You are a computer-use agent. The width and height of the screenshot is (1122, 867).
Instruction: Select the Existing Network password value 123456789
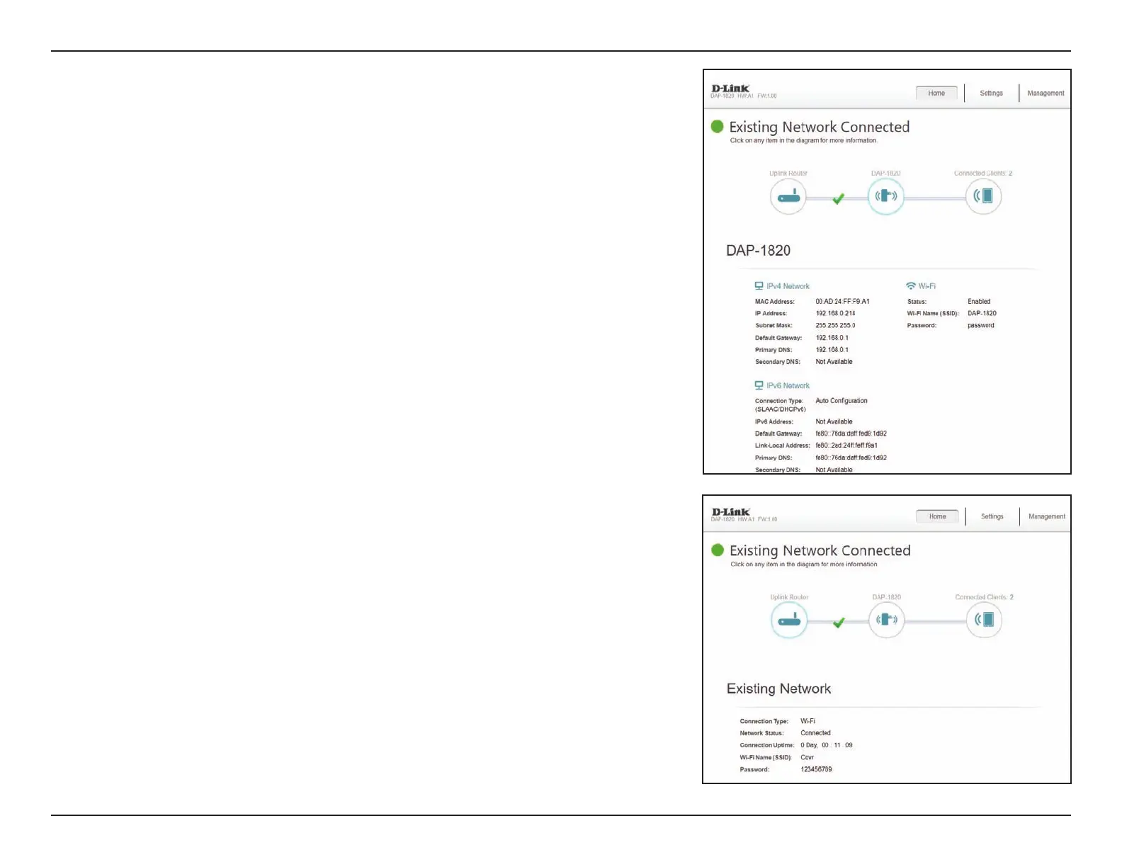click(x=816, y=769)
